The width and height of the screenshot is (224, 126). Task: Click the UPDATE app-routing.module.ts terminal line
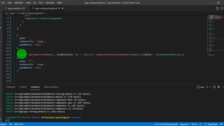point(35,112)
